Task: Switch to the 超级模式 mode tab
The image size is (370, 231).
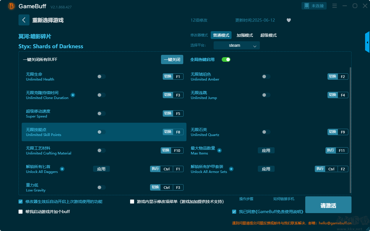Action: point(269,35)
